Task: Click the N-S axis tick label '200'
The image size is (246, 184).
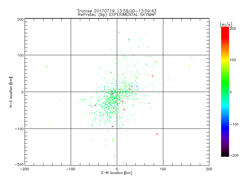Action: pos(20,19)
